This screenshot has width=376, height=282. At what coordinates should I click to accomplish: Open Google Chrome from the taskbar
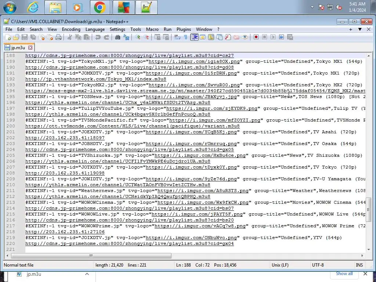point(100,7)
